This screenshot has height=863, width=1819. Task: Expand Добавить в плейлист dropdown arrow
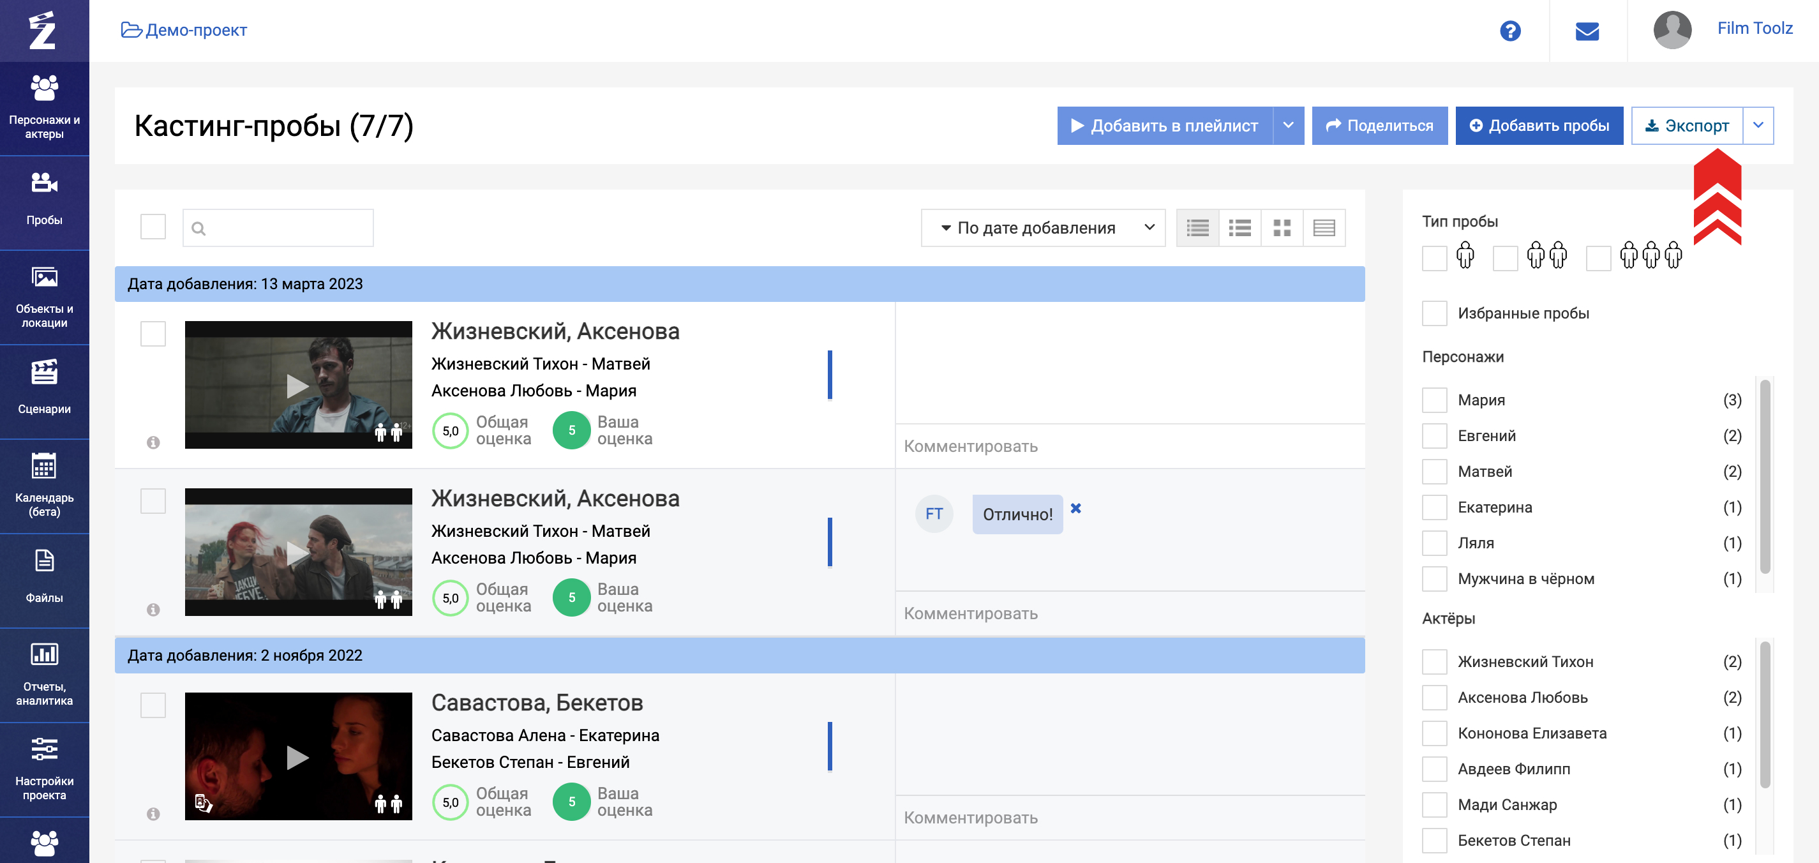pyautogui.click(x=1288, y=126)
